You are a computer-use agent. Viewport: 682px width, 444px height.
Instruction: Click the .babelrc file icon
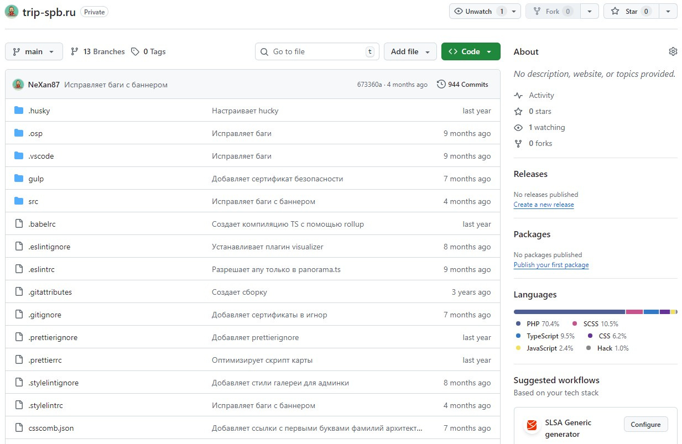[19, 224]
